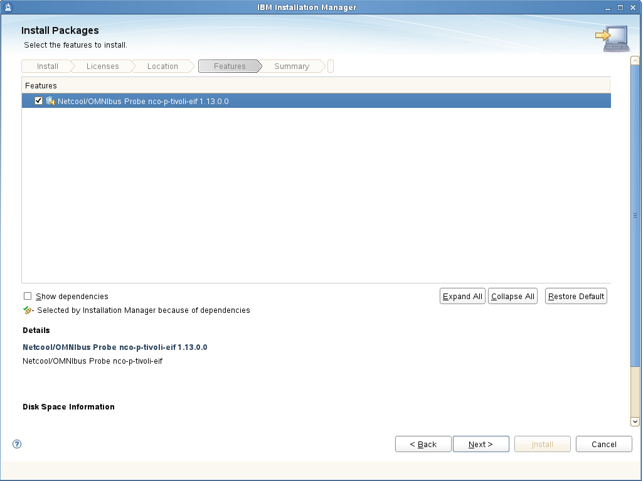The height and width of the screenshot is (481, 643).
Task: Click the disabled Install button
Action: (542, 444)
